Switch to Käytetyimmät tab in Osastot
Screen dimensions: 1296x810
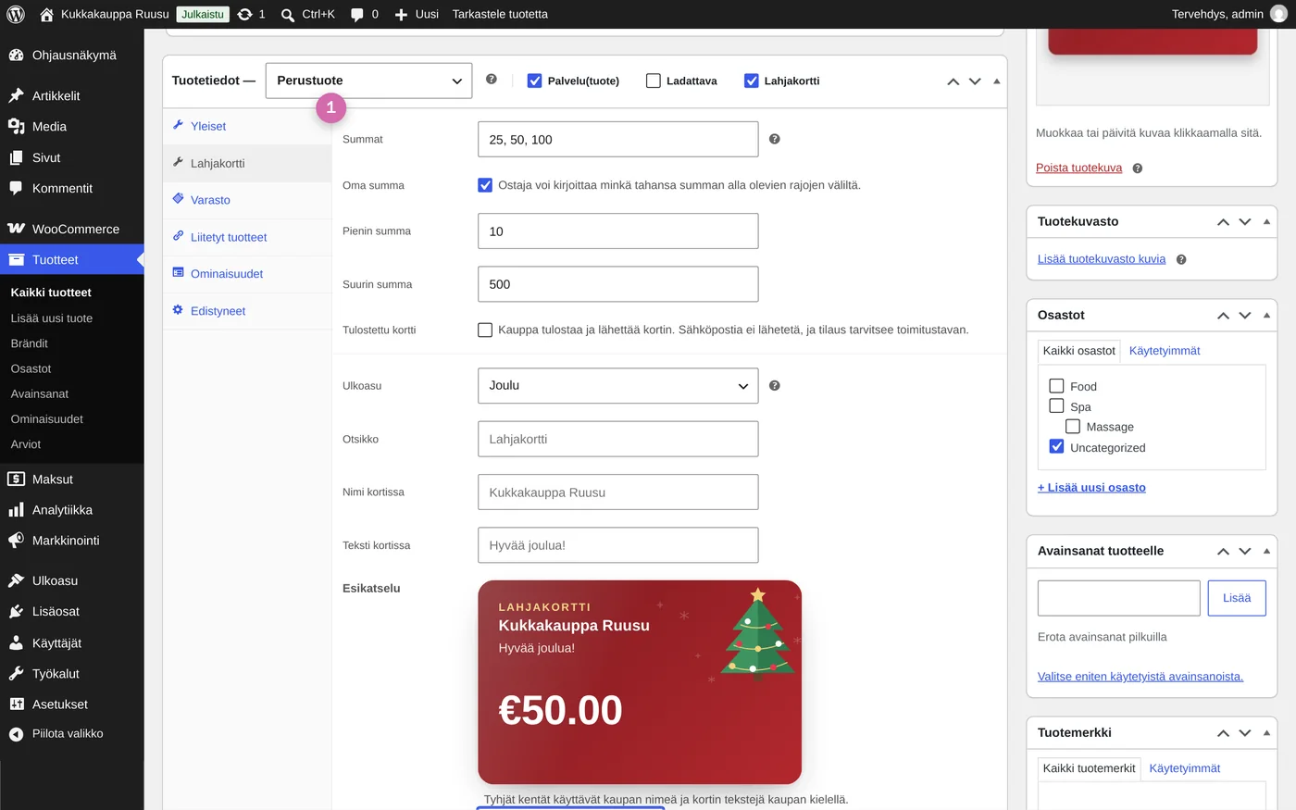coord(1165,351)
